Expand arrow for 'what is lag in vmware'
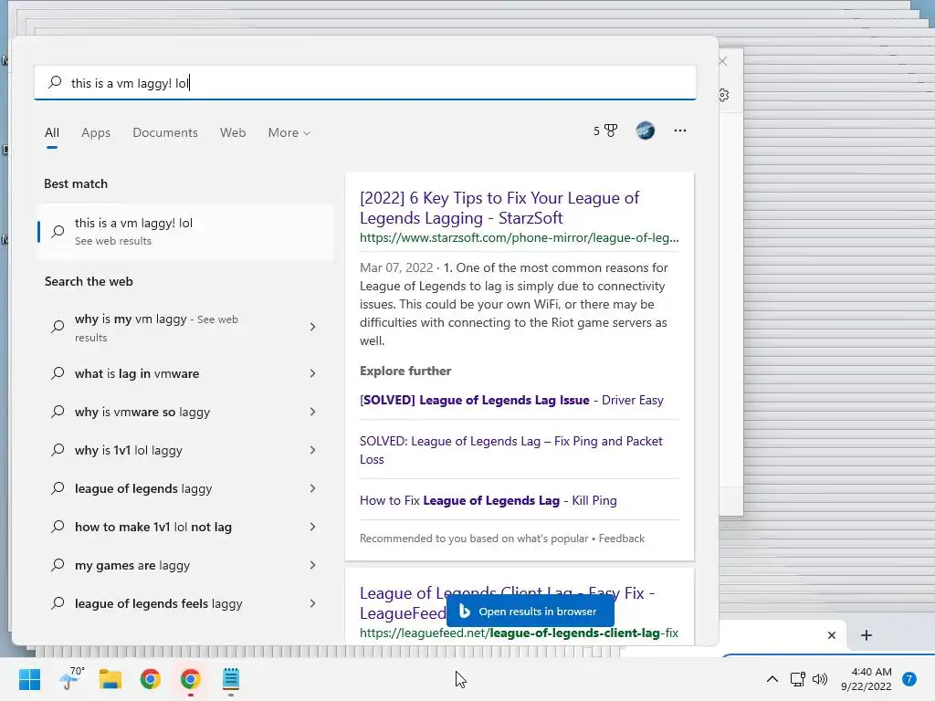 tap(312, 373)
